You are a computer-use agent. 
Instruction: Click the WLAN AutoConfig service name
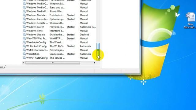(x=36, y=46)
